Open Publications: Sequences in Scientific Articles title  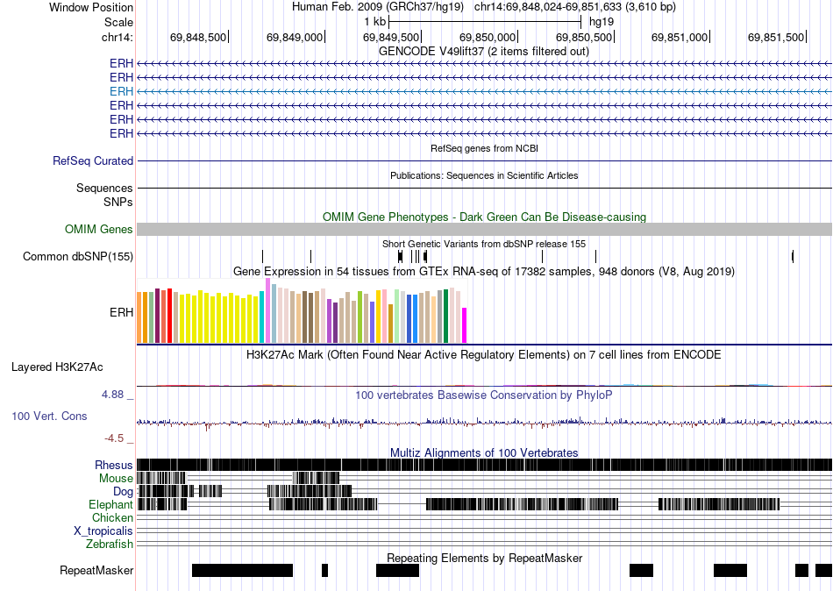pos(484,175)
